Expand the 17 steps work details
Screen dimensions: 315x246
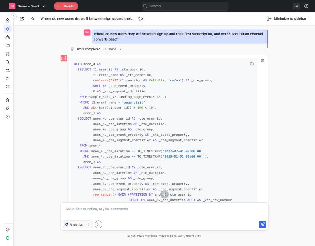[113, 49]
